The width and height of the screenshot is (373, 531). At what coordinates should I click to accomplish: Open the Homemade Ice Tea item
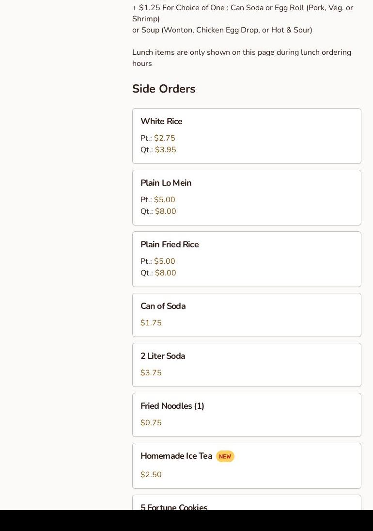(176, 456)
